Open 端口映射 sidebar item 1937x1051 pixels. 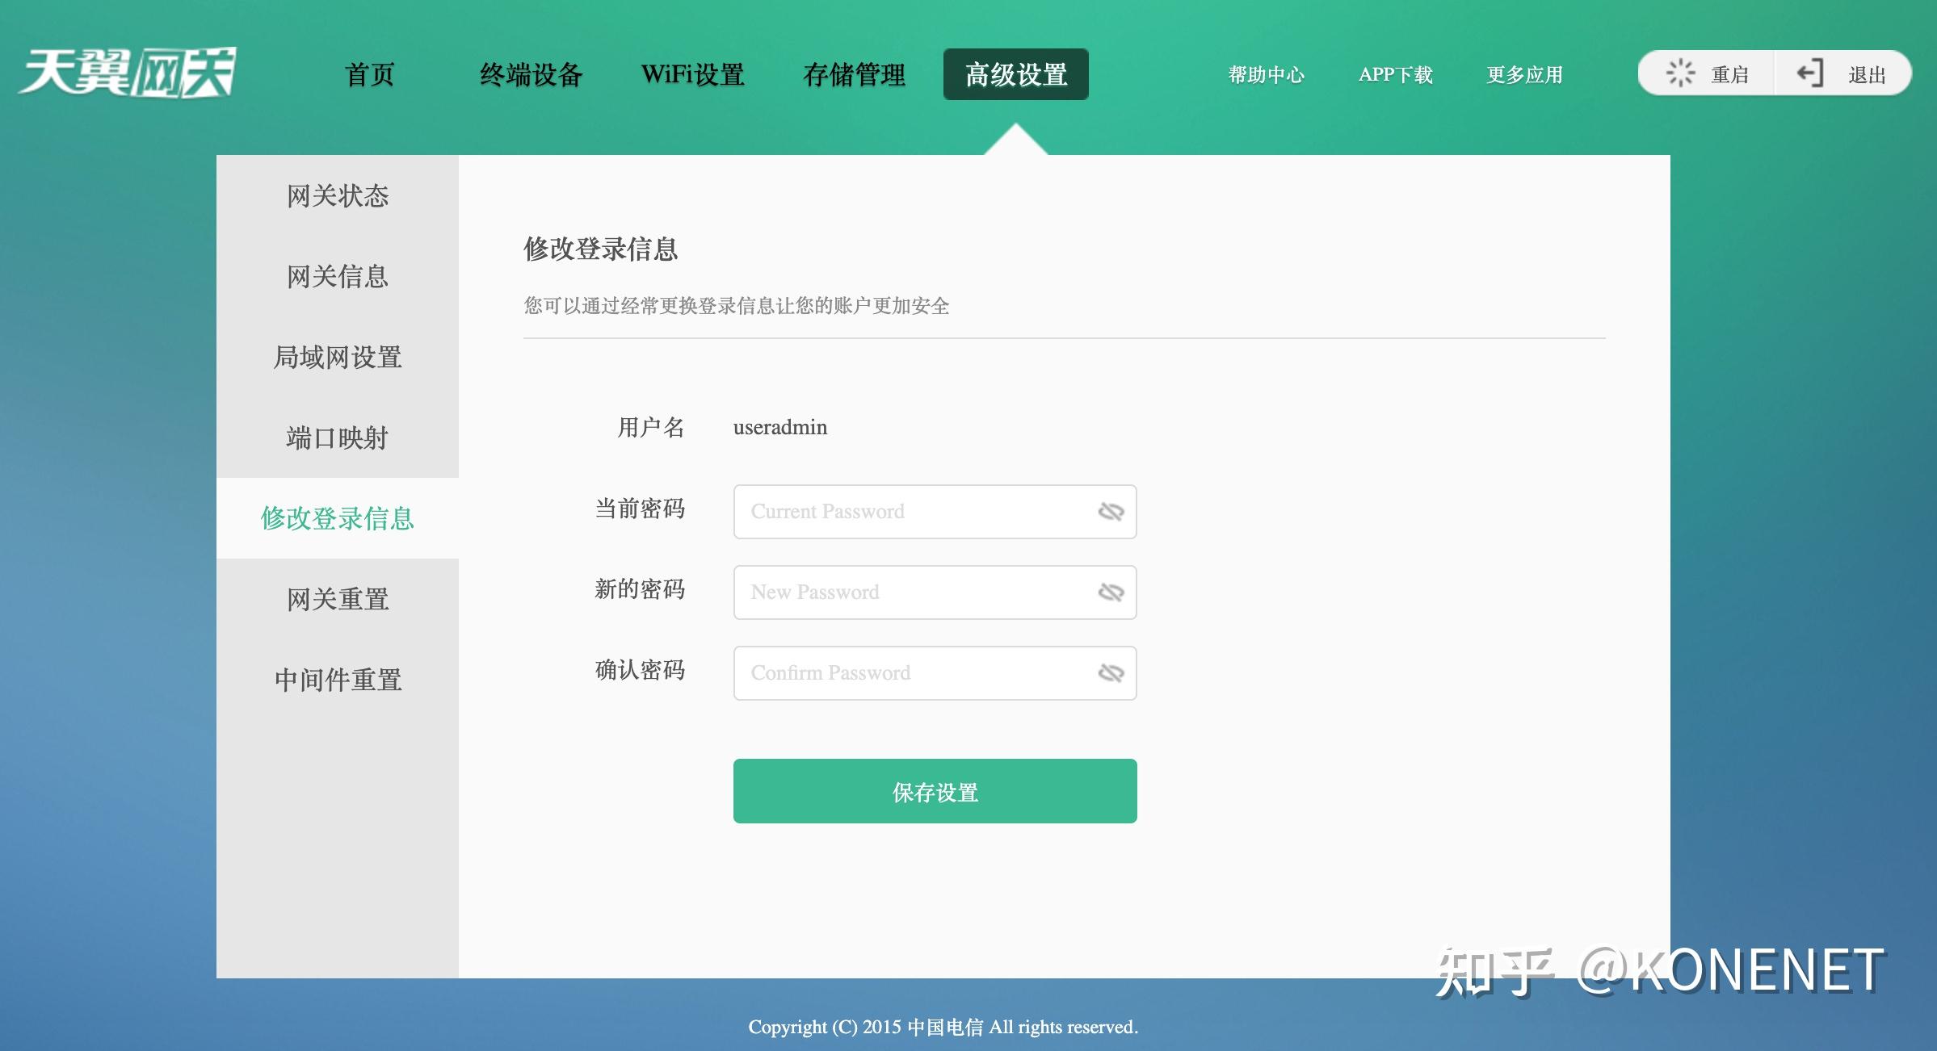coord(338,438)
